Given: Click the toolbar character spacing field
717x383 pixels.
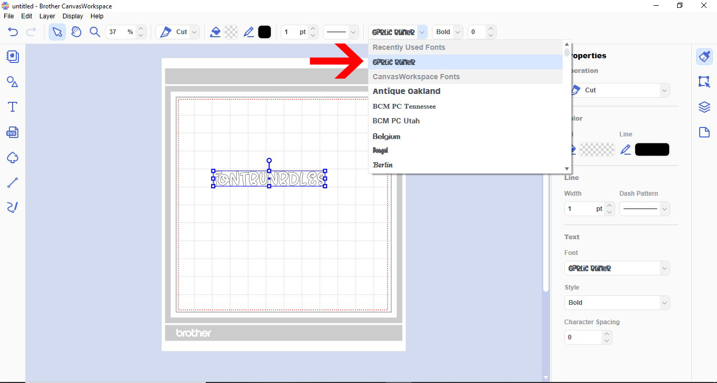Looking at the screenshot, I should click(x=477, y=32).
